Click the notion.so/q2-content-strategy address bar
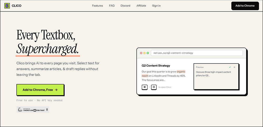 pyautogui.click(x=197, y=53)
